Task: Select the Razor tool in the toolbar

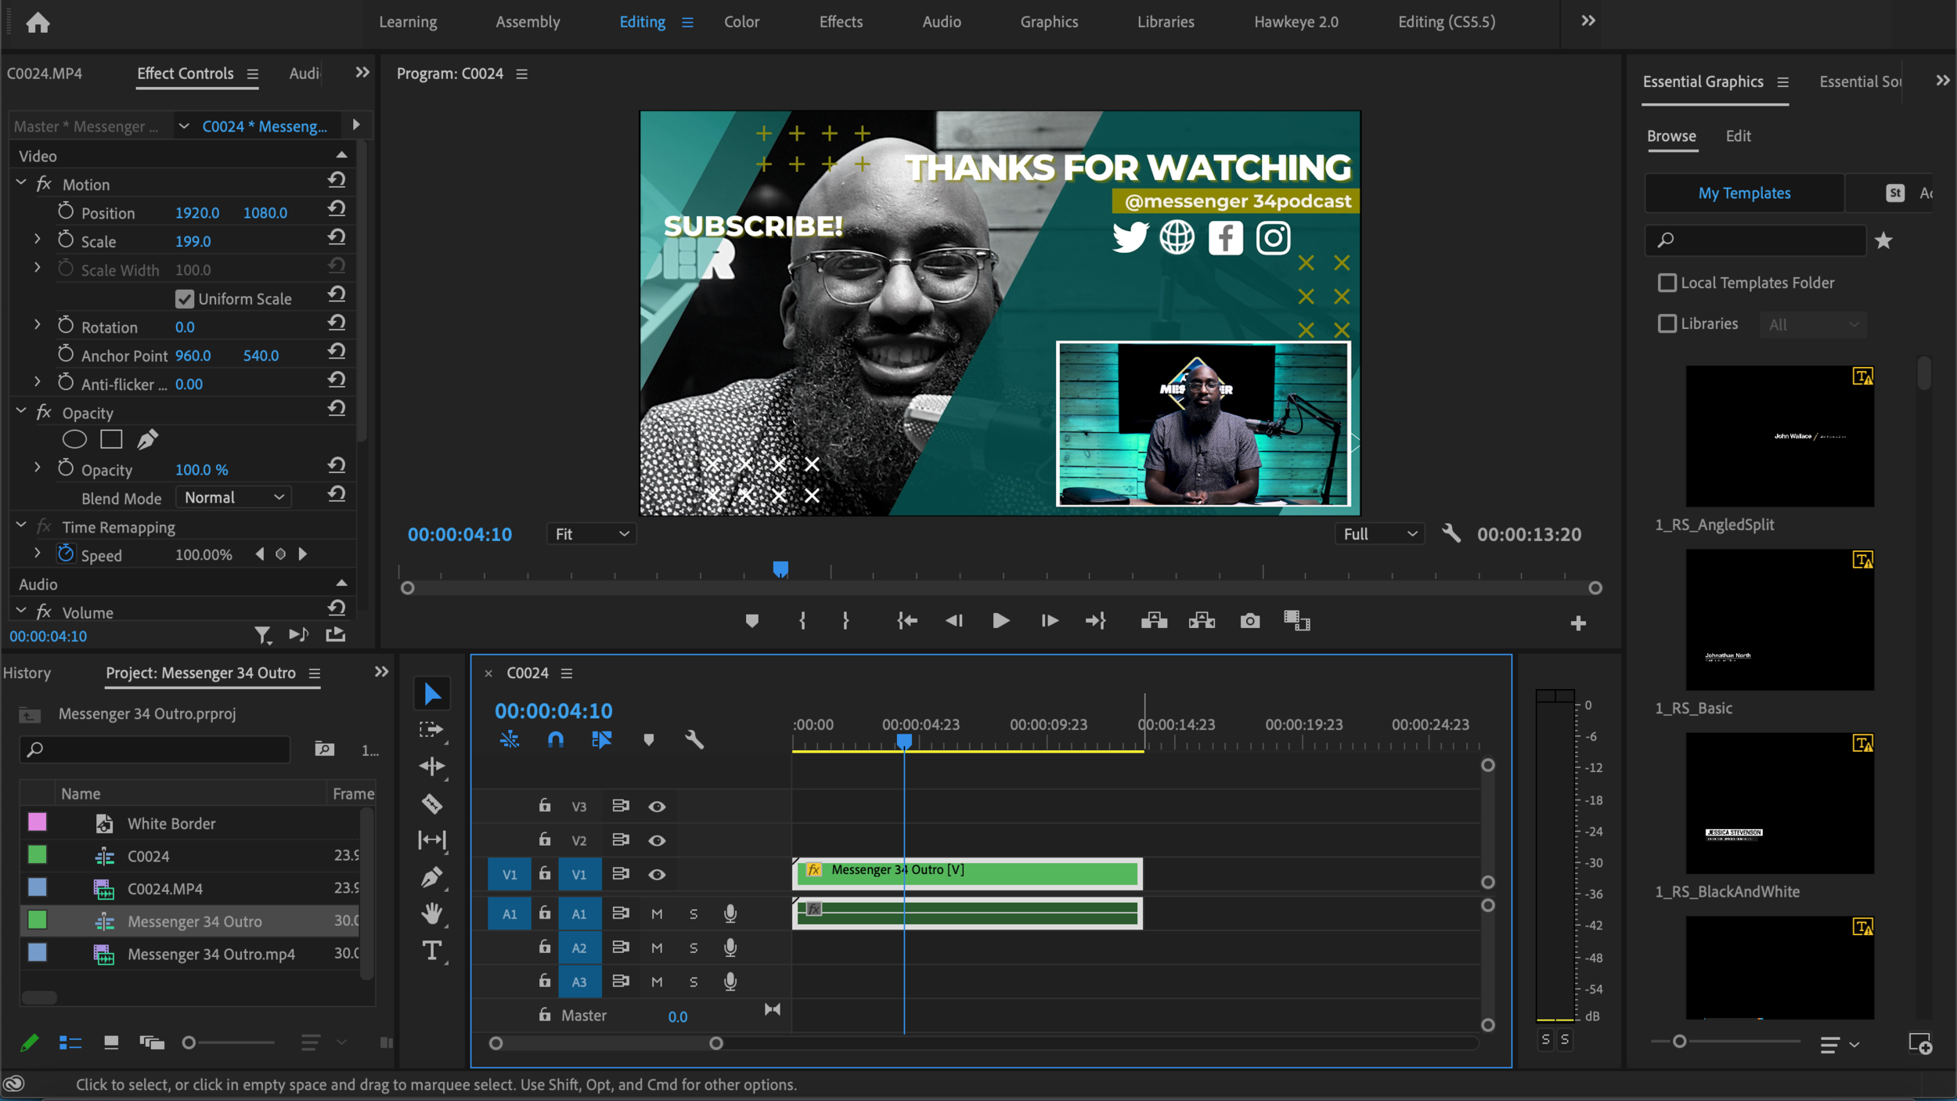Action: 432,803
